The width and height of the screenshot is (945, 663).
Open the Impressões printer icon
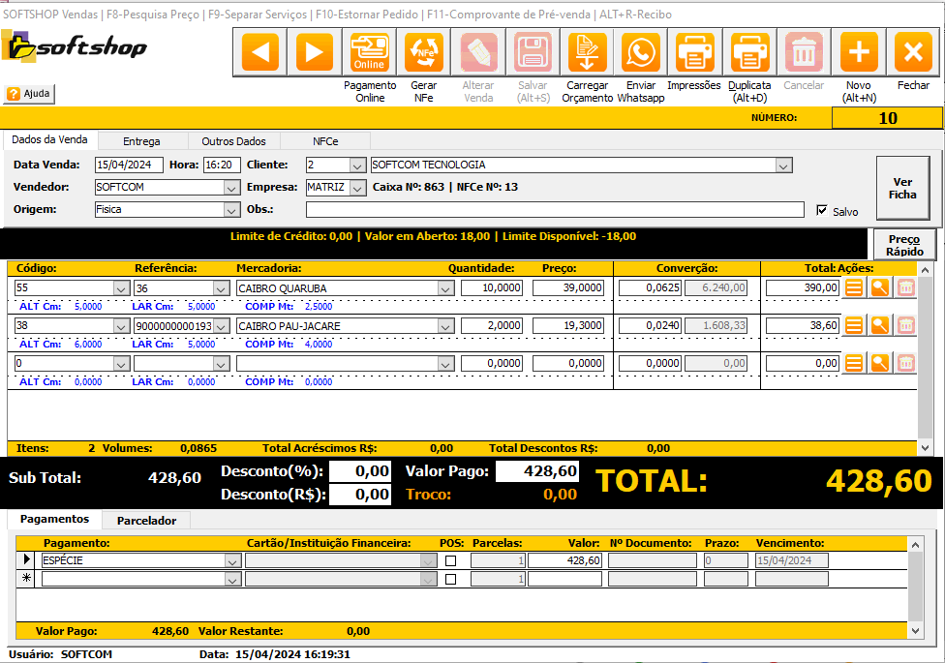click(694, 52)
